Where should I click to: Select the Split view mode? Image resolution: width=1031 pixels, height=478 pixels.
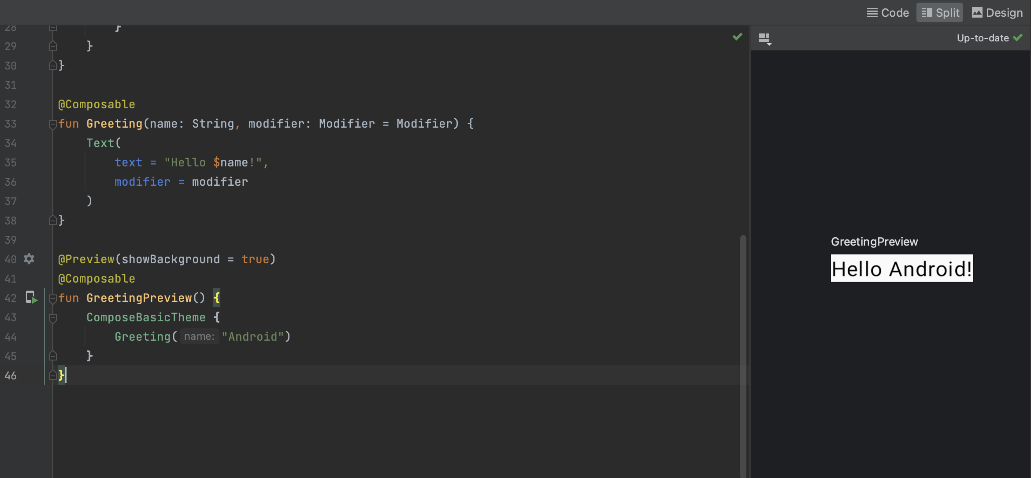tap(940, 13)
